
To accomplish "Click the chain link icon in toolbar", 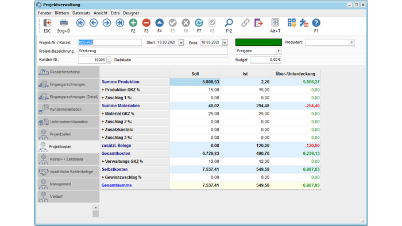I will (x=245, y=23).
